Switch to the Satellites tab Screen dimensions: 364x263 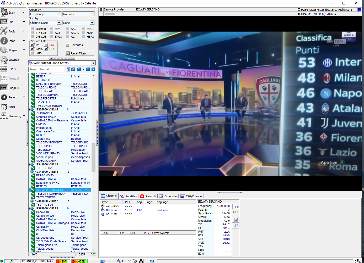(129, 196)
